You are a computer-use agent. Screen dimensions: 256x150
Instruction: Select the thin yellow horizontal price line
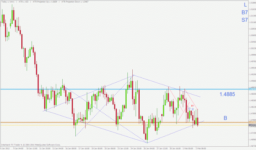124,125
